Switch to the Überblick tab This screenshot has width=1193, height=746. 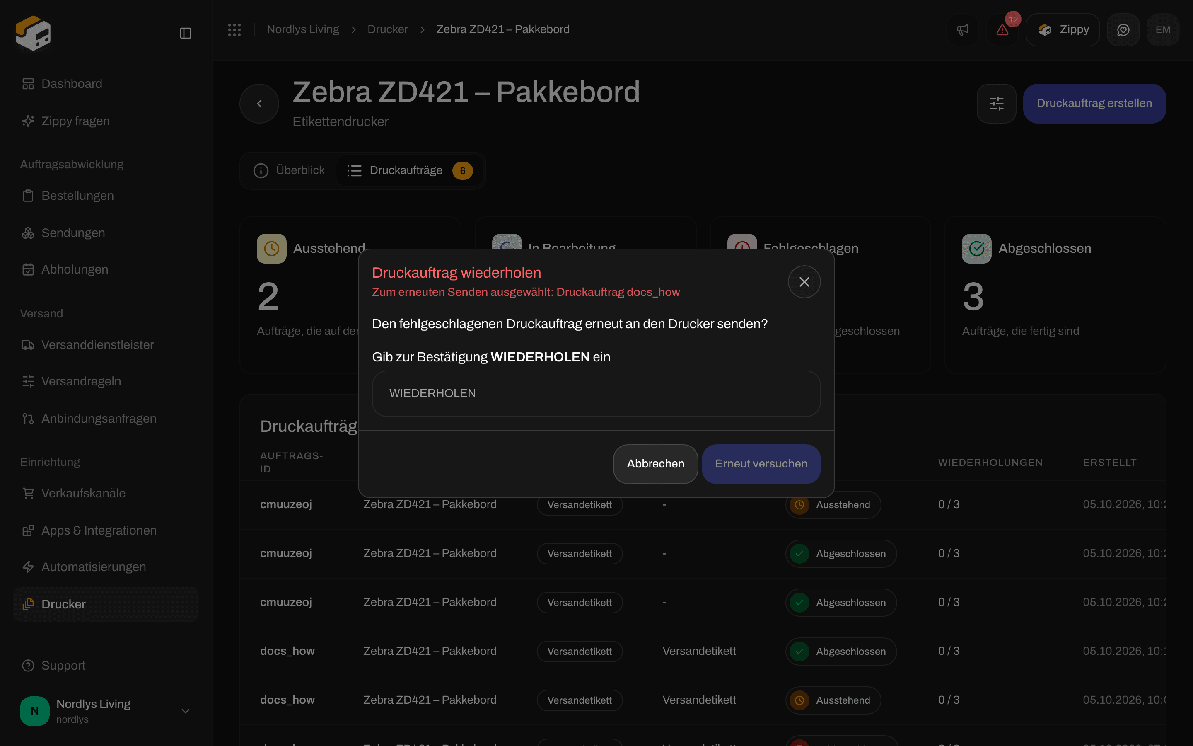(x=289, y=170)
